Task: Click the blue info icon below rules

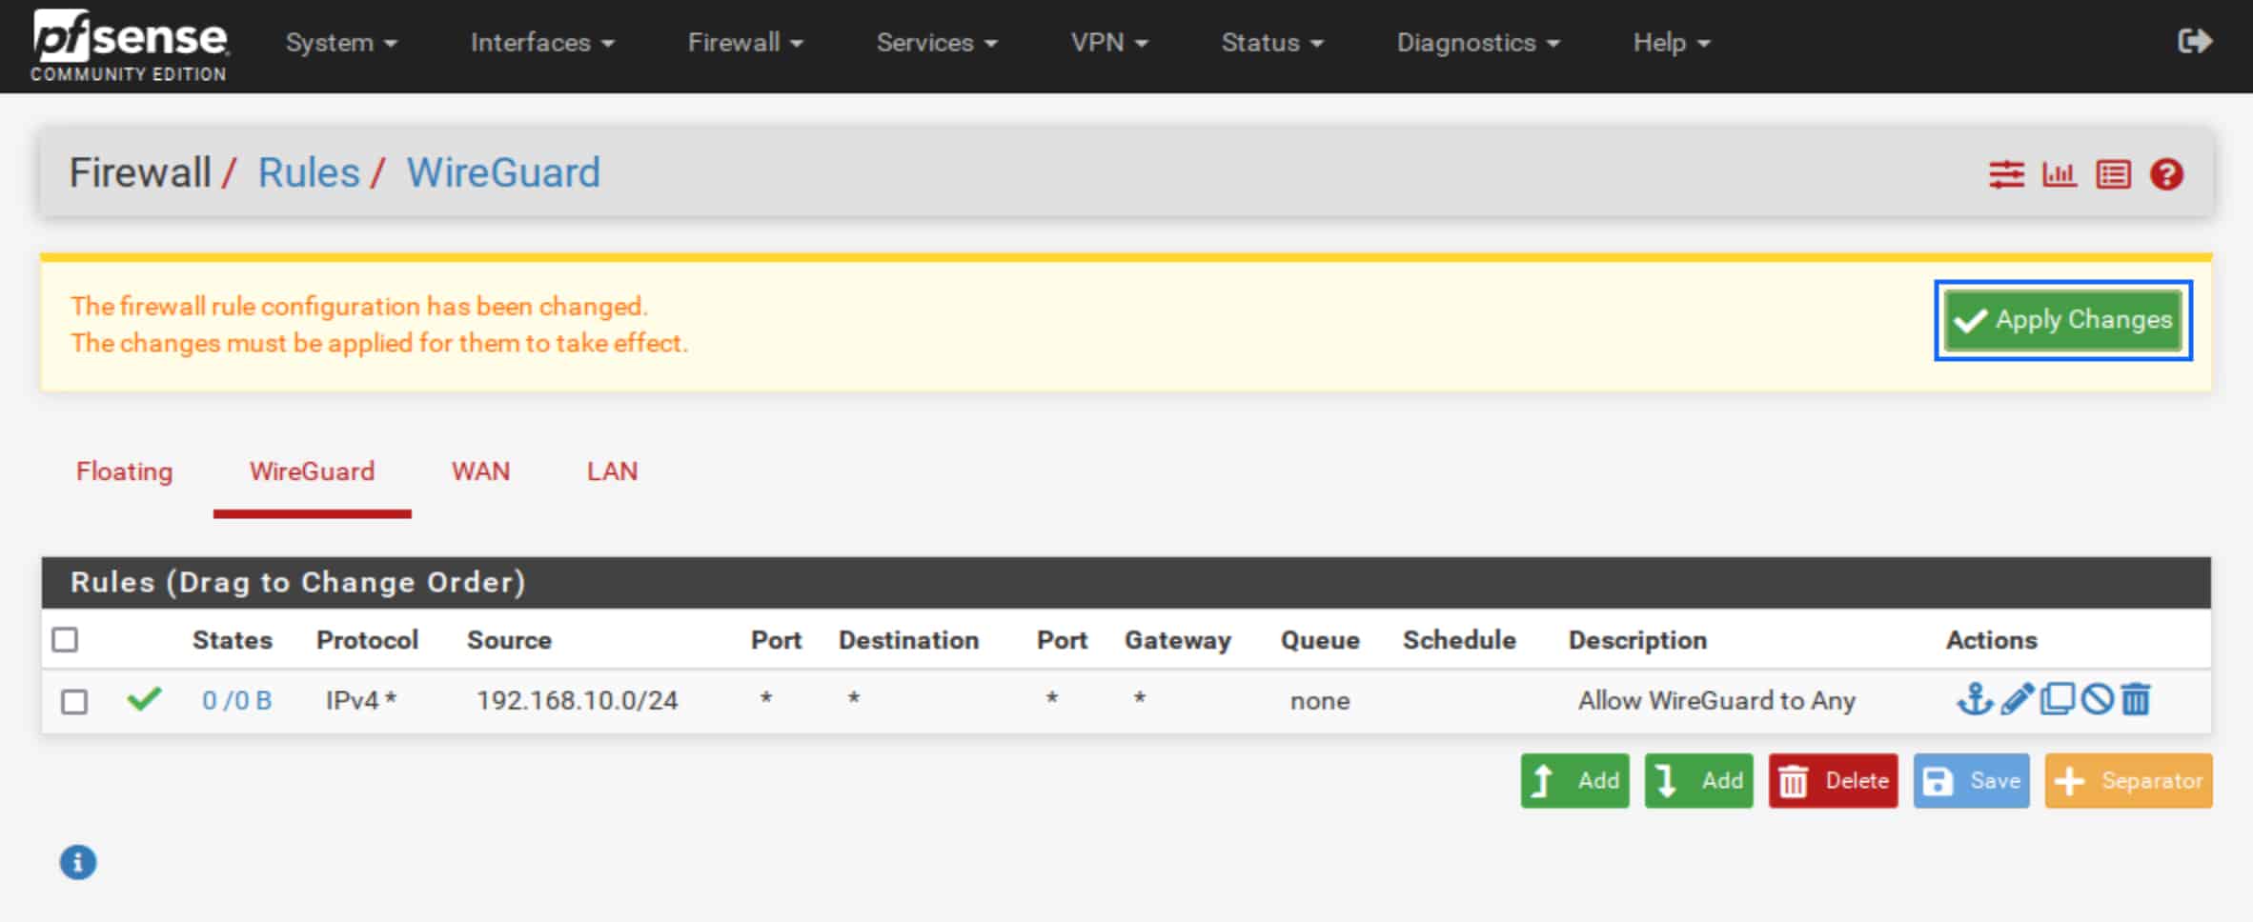Action: tap(78, 863)
